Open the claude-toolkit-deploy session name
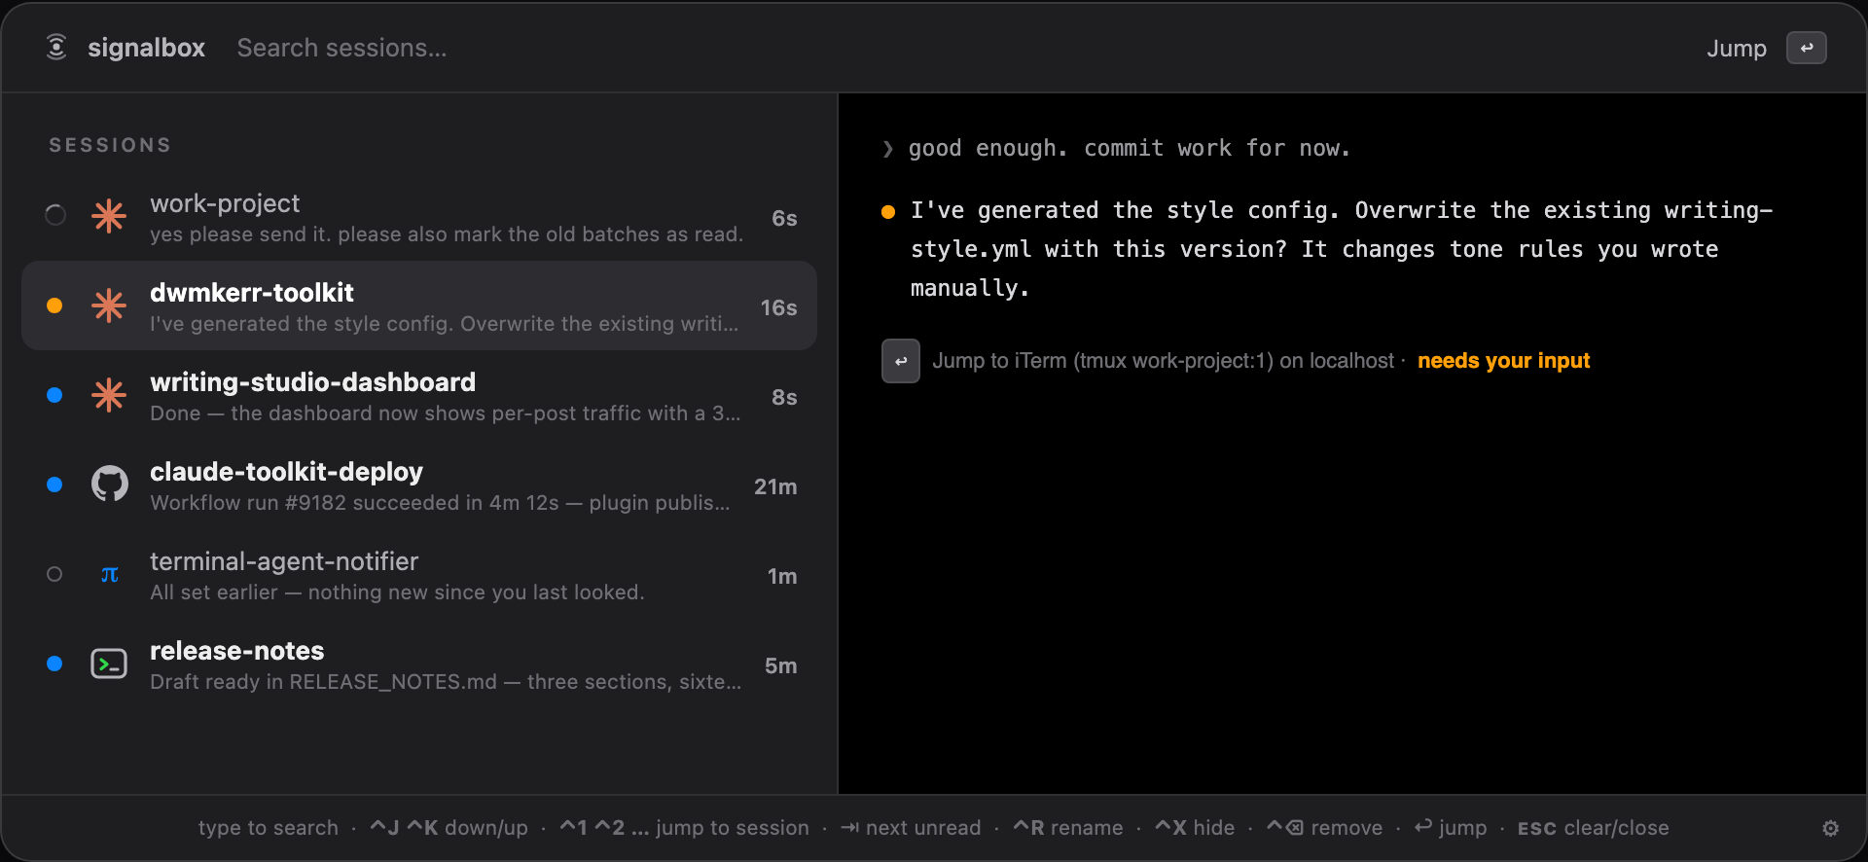 (x=286, y=472)
